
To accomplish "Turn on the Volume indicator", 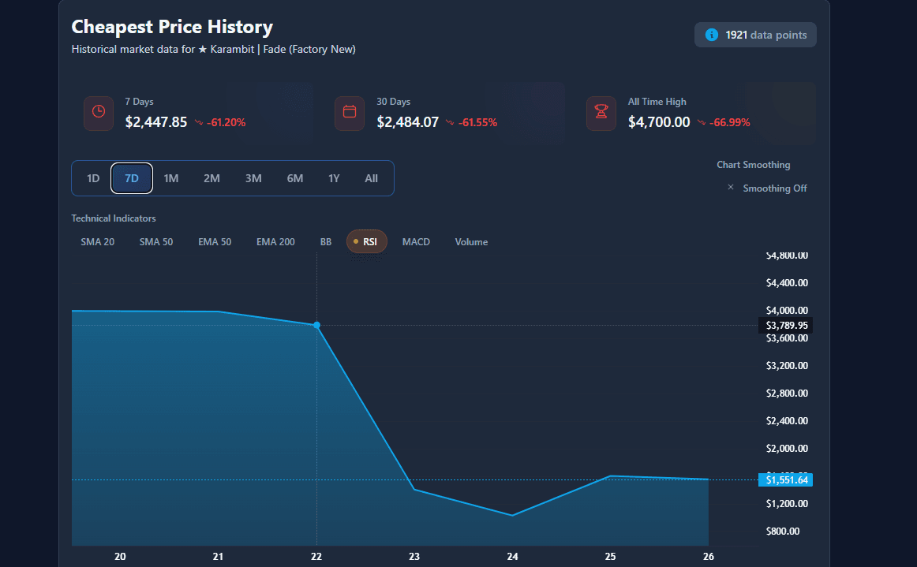I will (471, 241).
